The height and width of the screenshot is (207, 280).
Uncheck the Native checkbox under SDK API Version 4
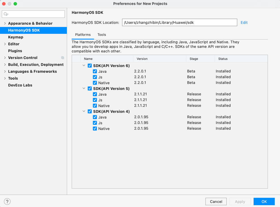pos(95,129)
